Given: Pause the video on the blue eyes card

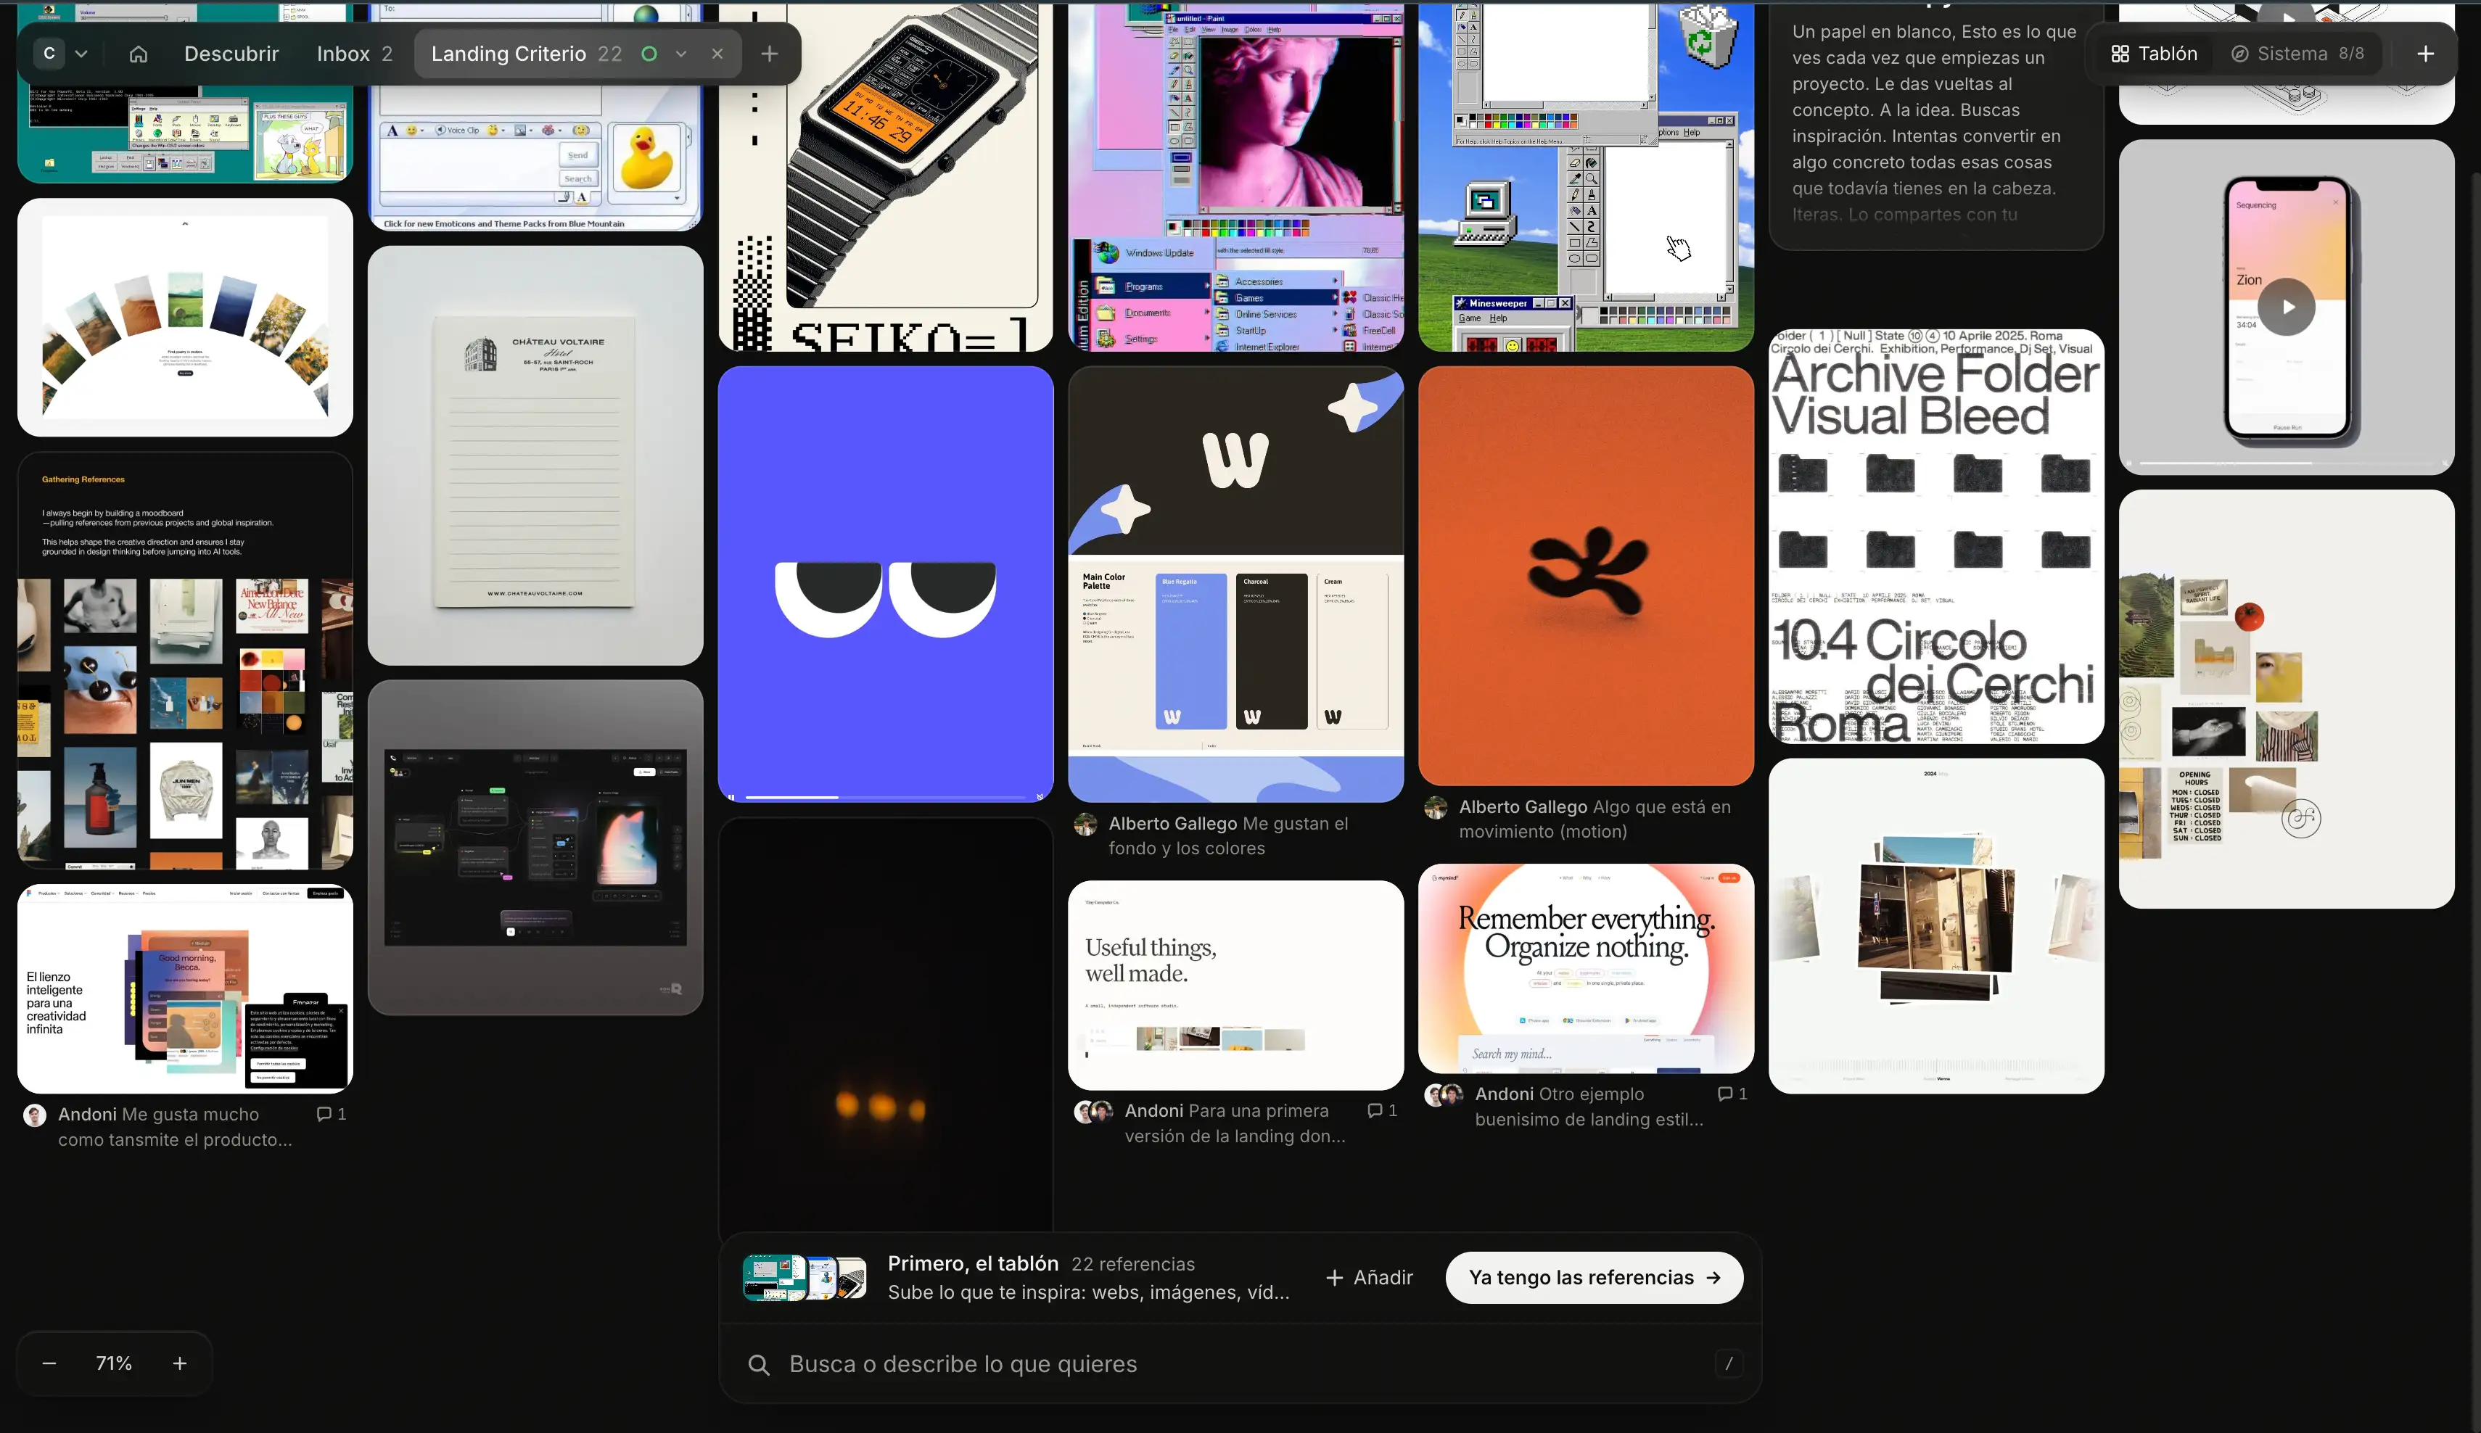Looking at the screenshot, I should pyautogui.click(x=731, y=797).
